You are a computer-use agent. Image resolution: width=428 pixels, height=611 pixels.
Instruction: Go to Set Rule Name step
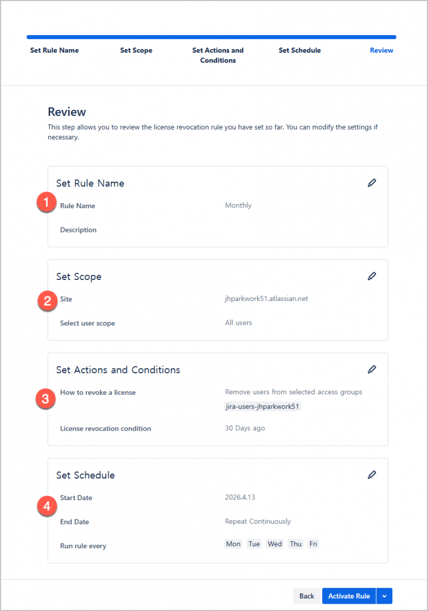tap(54, 50)
